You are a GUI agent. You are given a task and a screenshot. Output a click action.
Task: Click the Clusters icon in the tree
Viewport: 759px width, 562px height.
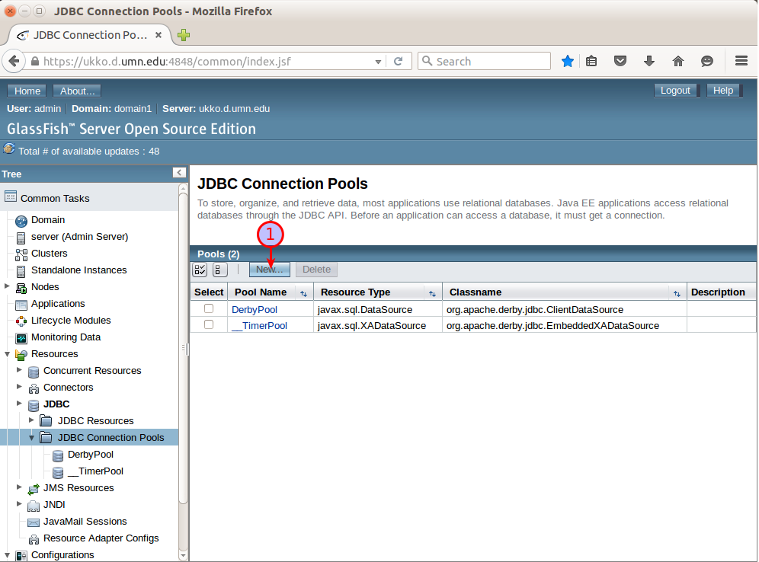[x=20, y=253]
